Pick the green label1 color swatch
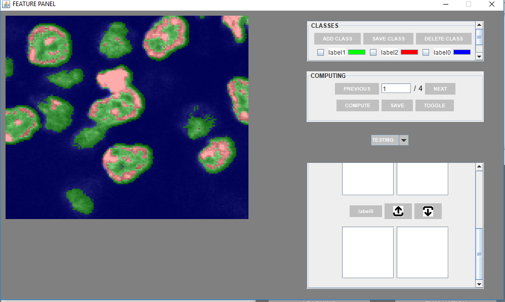This screenshot has height=302, width=505. [357, 52]
